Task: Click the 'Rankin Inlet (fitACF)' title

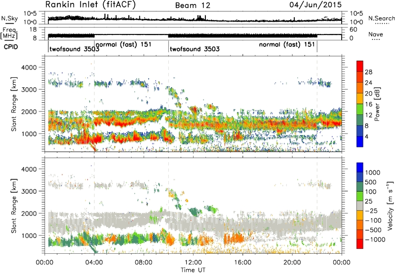Action: (x=90, y=4)
